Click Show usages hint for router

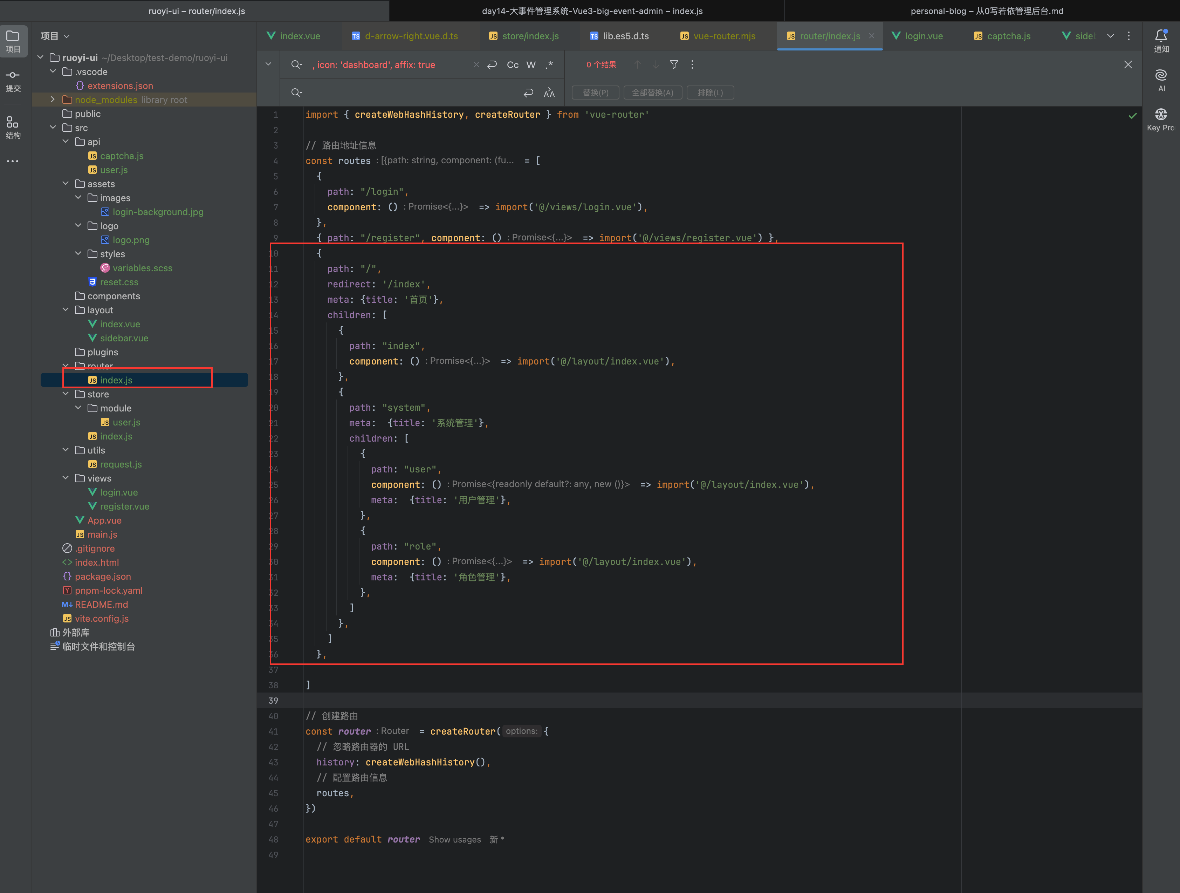click(x=454, y=840)
